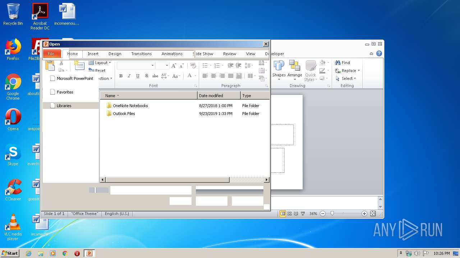Toggle Justify text alignment
Image resolution: width=460 pixels, height=258 pixels.
coord(231,76)
